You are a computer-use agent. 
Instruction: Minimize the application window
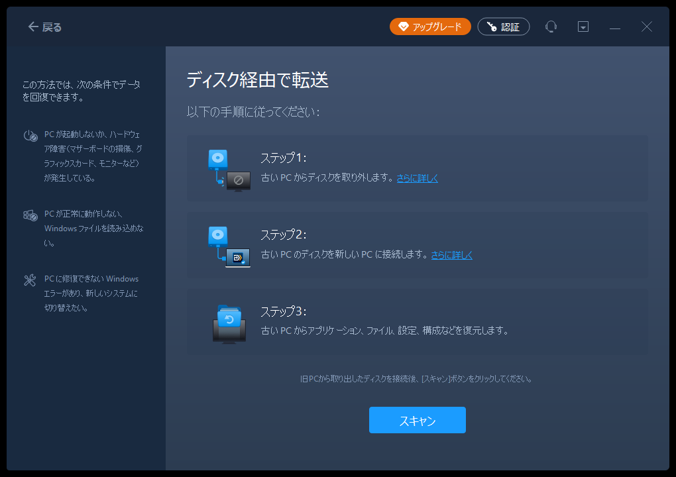pos(615,27)
